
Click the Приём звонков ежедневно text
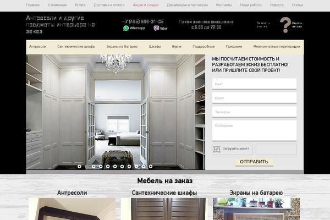[206, 22]
